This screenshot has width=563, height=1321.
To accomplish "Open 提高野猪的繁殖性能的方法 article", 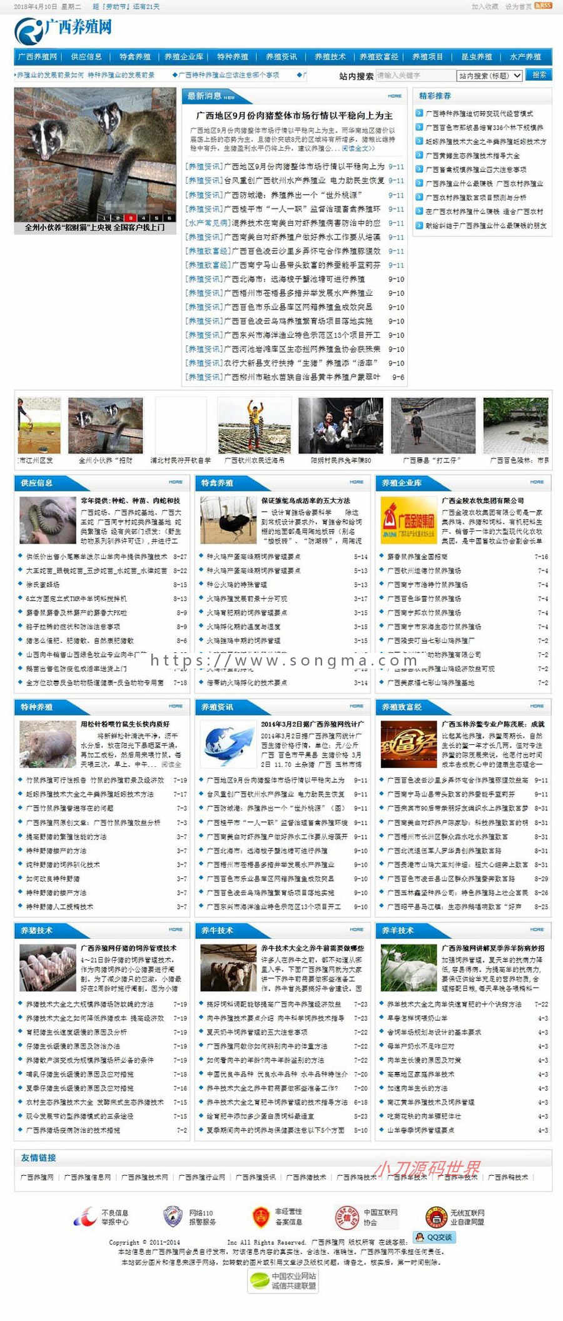I will (66, 837).
